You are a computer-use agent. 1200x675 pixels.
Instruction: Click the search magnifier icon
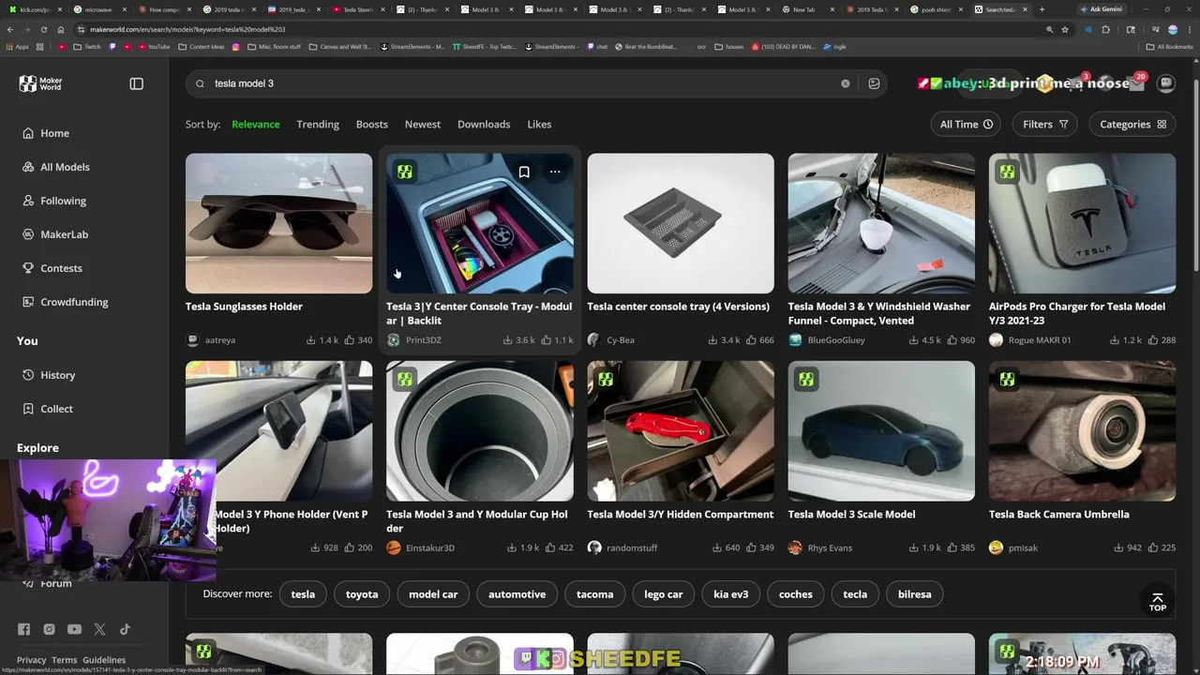[200, 83]
